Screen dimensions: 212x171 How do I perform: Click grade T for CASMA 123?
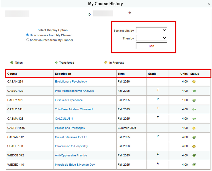point(158,117)
